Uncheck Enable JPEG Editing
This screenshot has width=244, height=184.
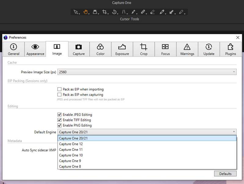[59, 114]
